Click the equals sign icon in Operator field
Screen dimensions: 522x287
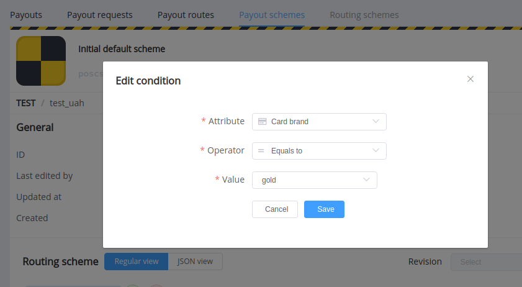click(x=261, y=151)
